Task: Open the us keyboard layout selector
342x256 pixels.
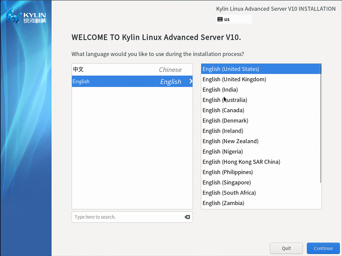Action: click(x=234, y=19)
